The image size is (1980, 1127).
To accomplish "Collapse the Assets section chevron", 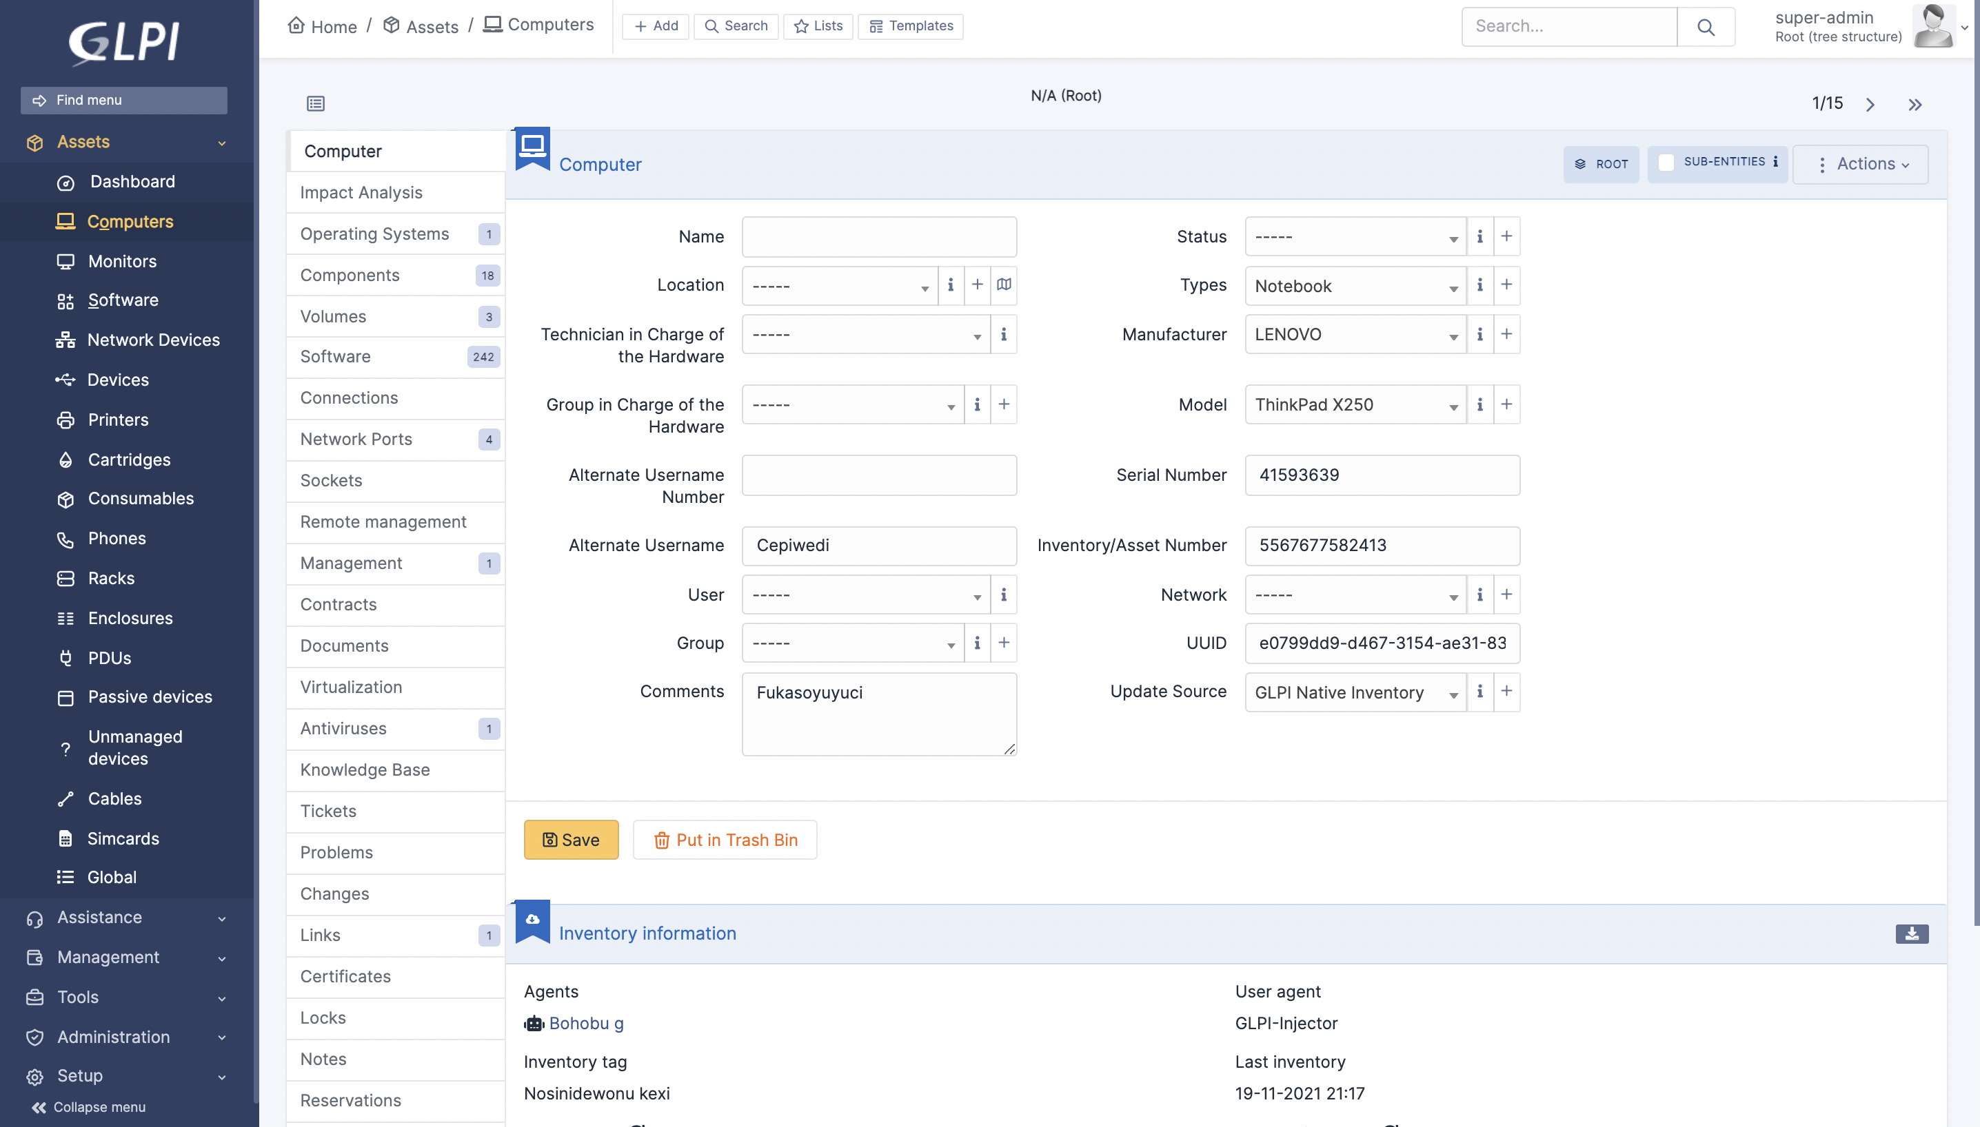I will pos(222,143).
